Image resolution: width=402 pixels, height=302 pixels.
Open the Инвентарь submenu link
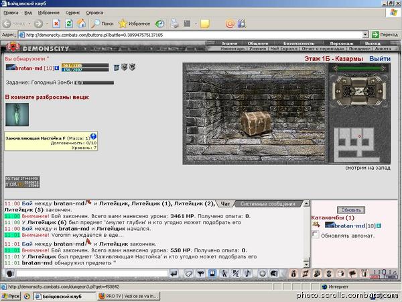(x=232, y=48)
